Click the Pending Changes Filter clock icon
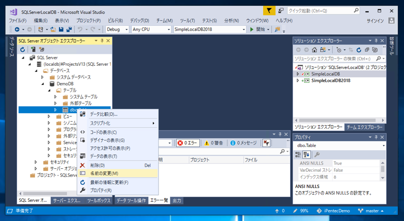Viewport: 404px width, 221px height. [339, 50]
